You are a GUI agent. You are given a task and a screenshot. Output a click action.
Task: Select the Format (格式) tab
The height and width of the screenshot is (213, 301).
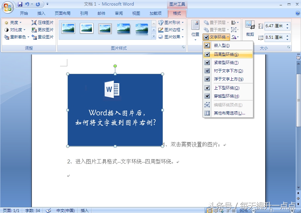coord(177,13)
